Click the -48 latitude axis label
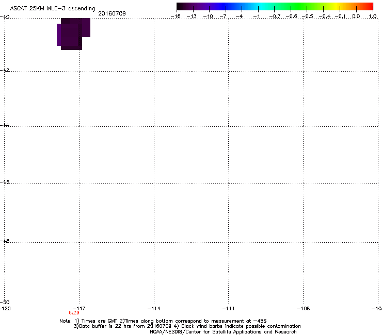Image resolution: width=382 pixels, height=335 pixels. point(5,241)
